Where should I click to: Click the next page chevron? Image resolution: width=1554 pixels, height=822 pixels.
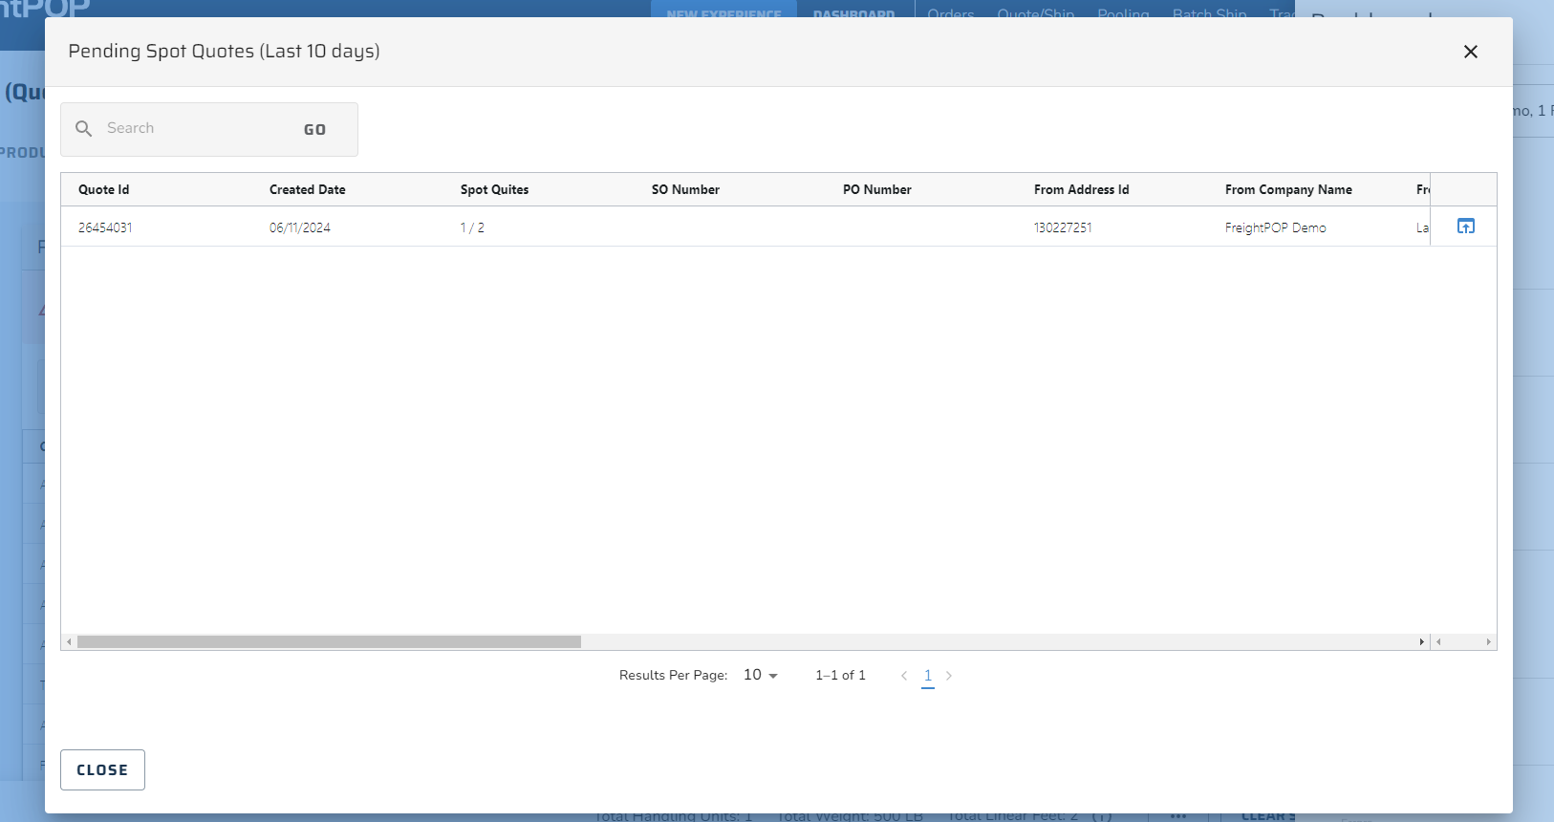pyautogui.click(x=949, y=676)
